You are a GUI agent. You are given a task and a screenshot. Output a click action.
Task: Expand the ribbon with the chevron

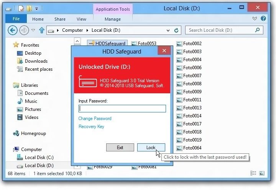pos(255,18)
